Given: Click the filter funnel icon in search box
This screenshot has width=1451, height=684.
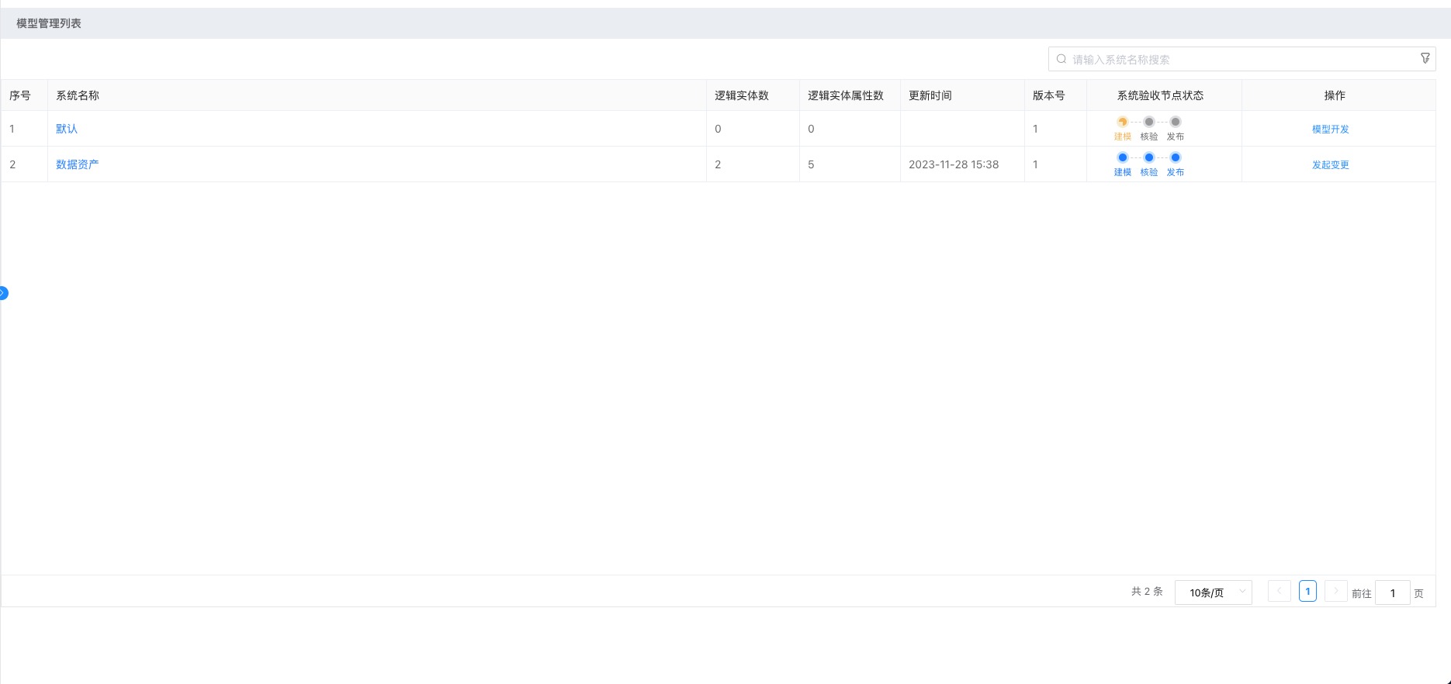Looking at the screenshot, I should [x=1425, y=59].
